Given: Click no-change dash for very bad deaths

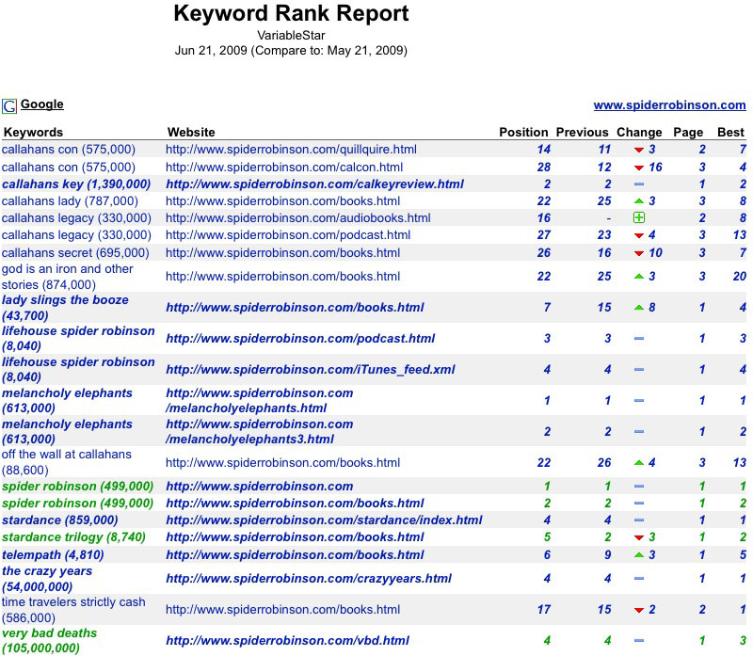Looking at the screenshot, I should click(x=639, y=640).
